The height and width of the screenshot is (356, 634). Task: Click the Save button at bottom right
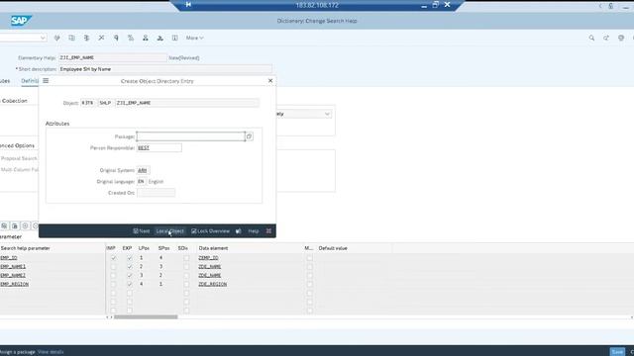[617, 352]
